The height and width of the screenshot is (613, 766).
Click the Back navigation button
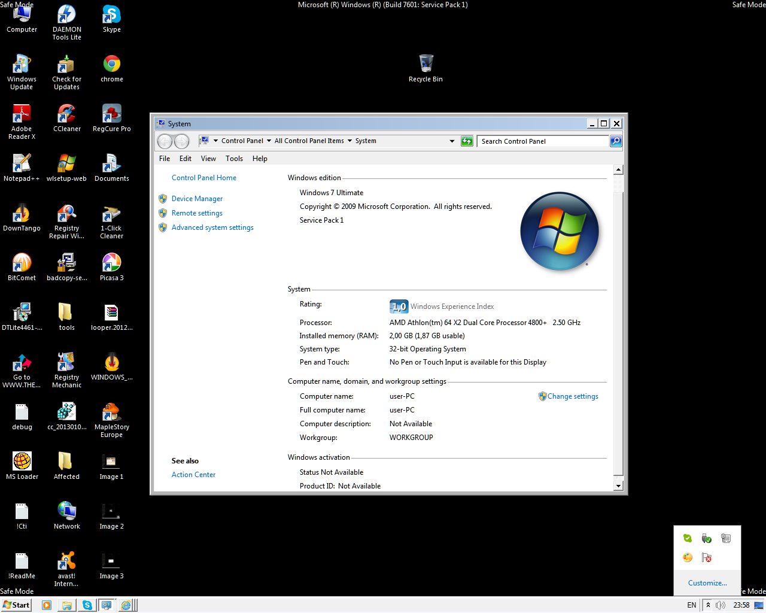(x=165, y=141)
